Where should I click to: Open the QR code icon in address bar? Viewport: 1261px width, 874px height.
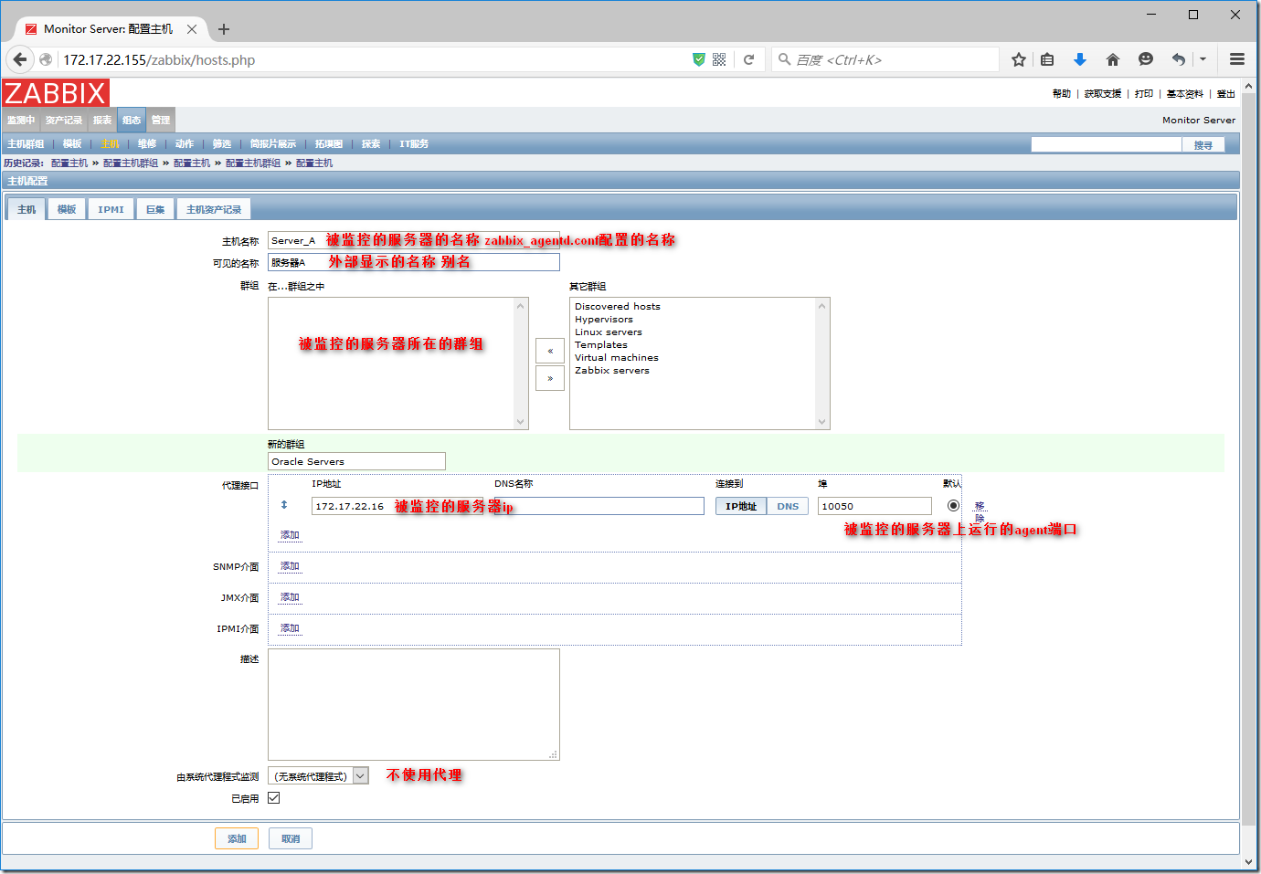pyautogui.click(x=719, y=59)
